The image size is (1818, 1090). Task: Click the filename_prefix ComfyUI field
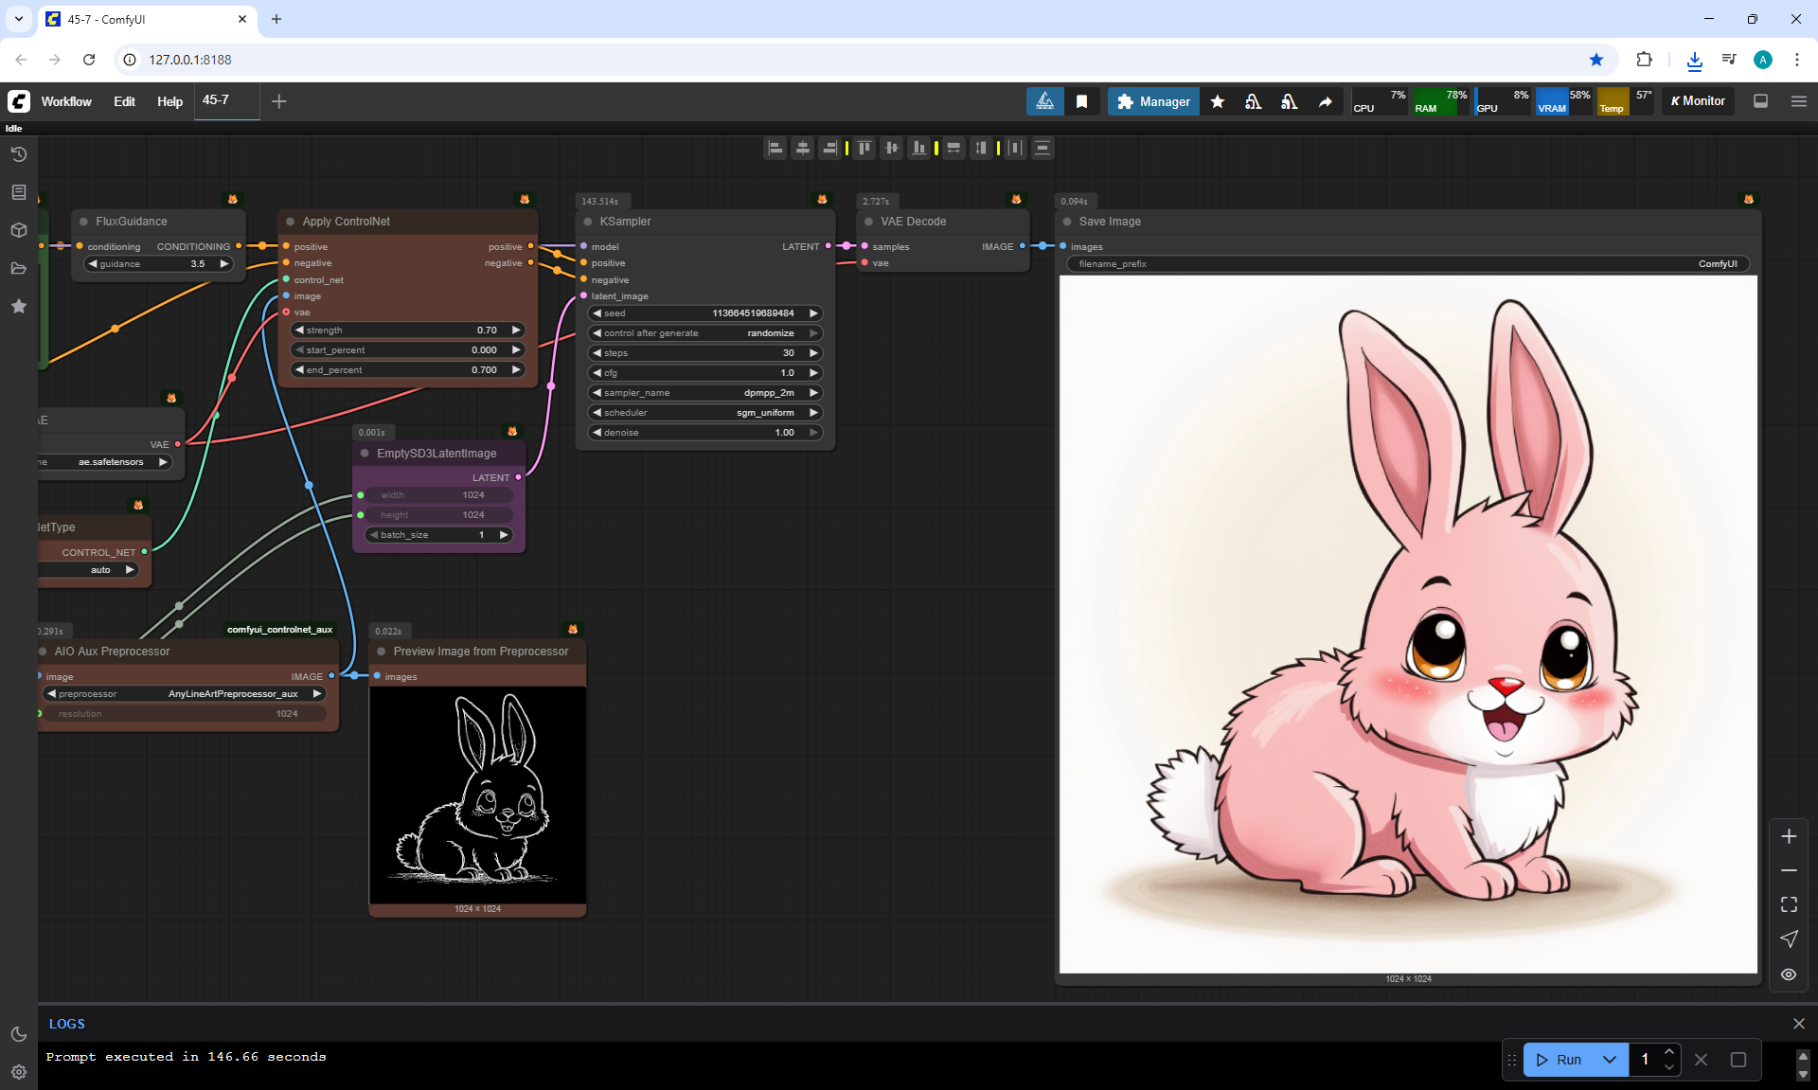1407,264
